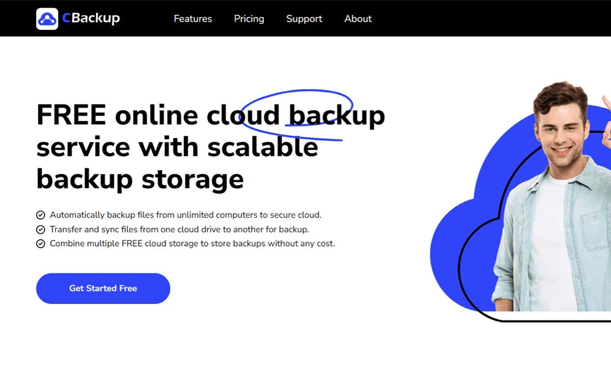Open the Support menu

click(x=304, y=19)
